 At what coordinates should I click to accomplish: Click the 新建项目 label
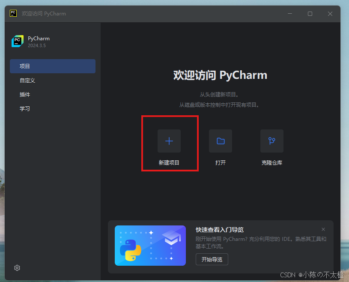pos(169,162)
